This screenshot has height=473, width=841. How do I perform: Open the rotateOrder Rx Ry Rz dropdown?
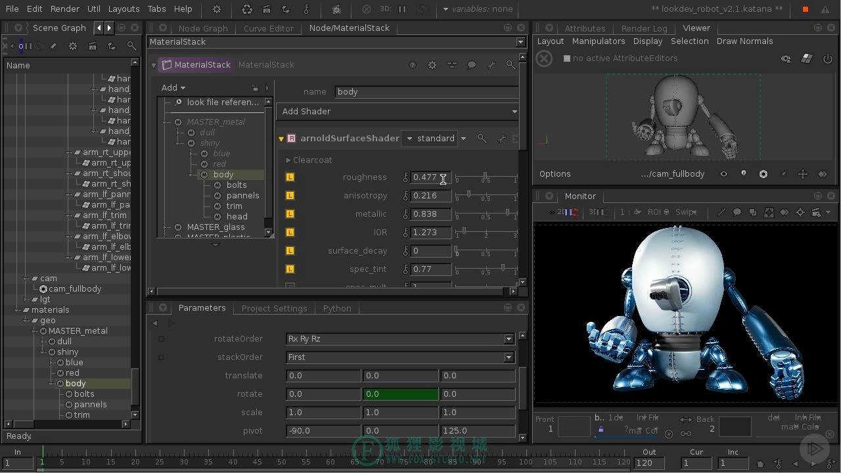coord(400,339)
